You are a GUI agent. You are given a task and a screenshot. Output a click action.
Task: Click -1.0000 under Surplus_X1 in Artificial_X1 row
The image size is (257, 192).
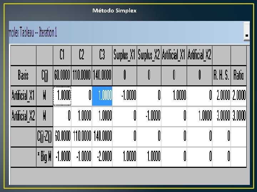(125, 96)
